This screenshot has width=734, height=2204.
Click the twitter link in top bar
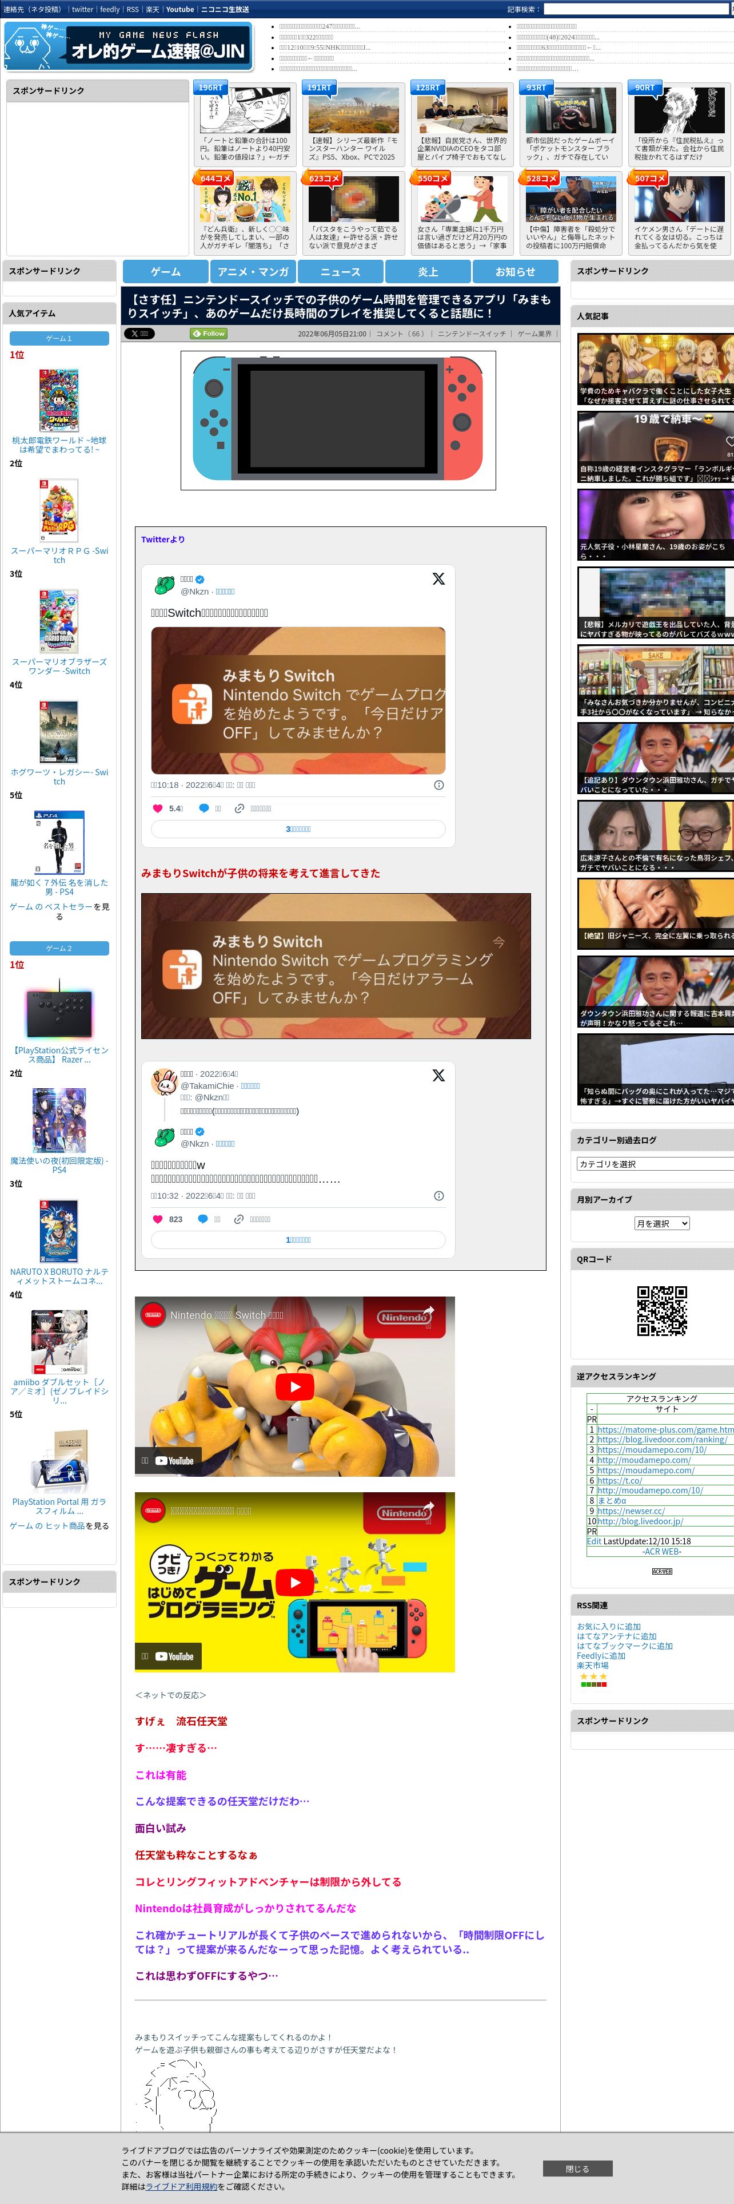tap(82, 9)
